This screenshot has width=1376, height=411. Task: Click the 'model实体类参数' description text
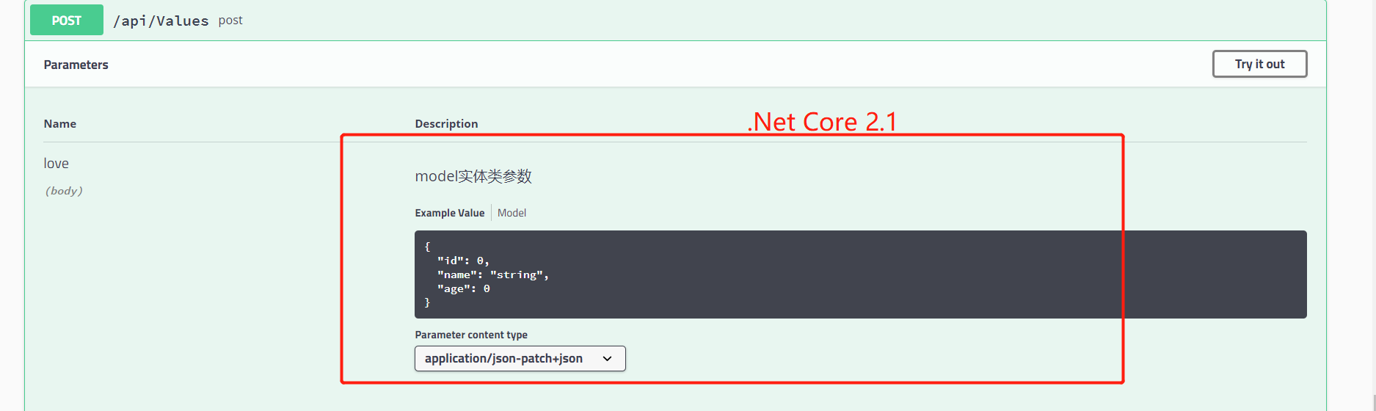pyautogui.click(x=473, y=176)
